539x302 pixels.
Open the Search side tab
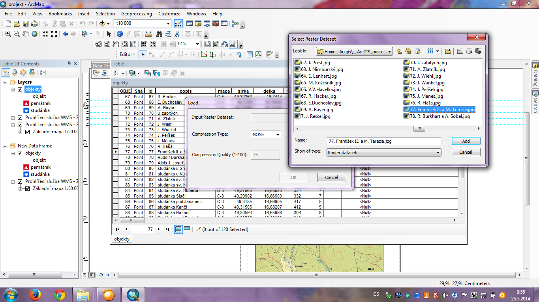click(535, 102)
